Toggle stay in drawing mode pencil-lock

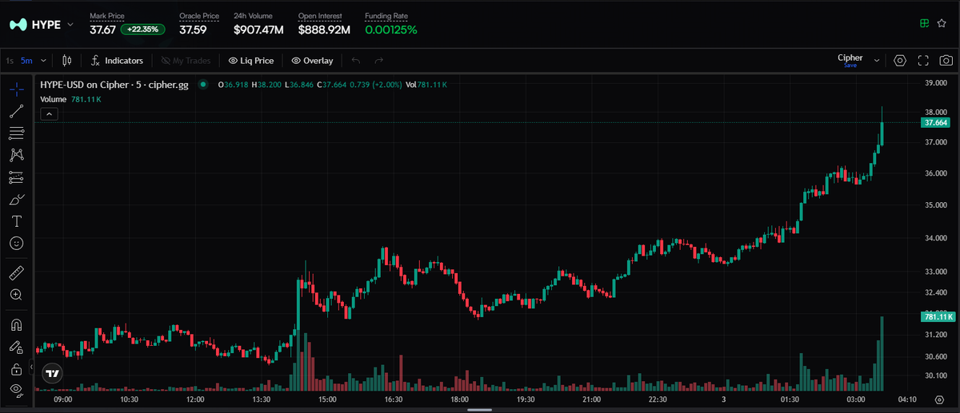pos(16,347)
